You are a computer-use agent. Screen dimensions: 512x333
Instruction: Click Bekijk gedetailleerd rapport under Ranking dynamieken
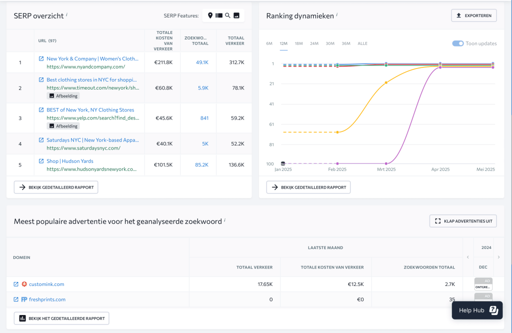(308, 187)
